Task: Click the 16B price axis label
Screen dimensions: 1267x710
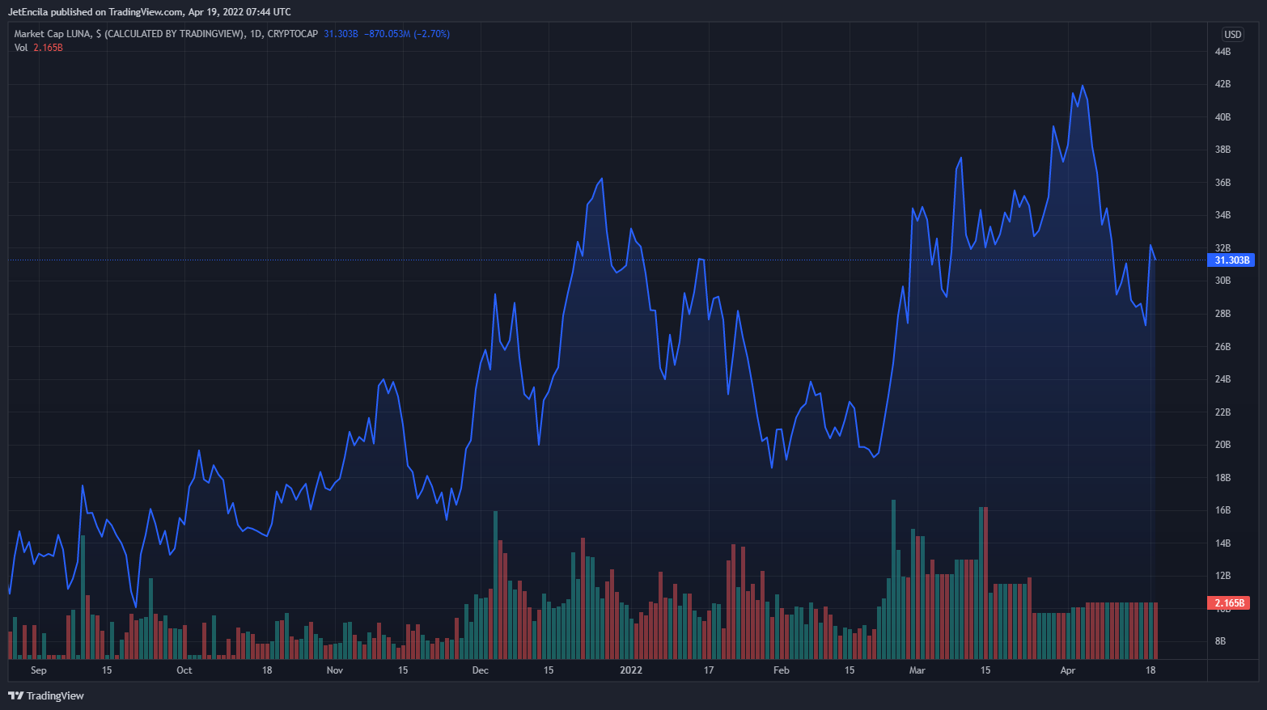Action: coord(1223,510)
